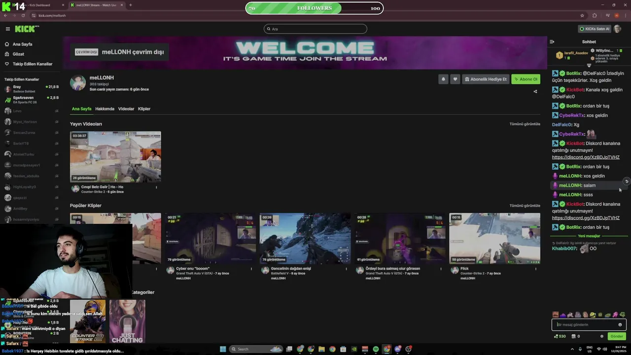631x355 pixels.
Task: Click the Kick search field Ara
Action: coord(315,29)
